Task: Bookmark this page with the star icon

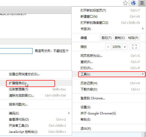Action: 125,3
